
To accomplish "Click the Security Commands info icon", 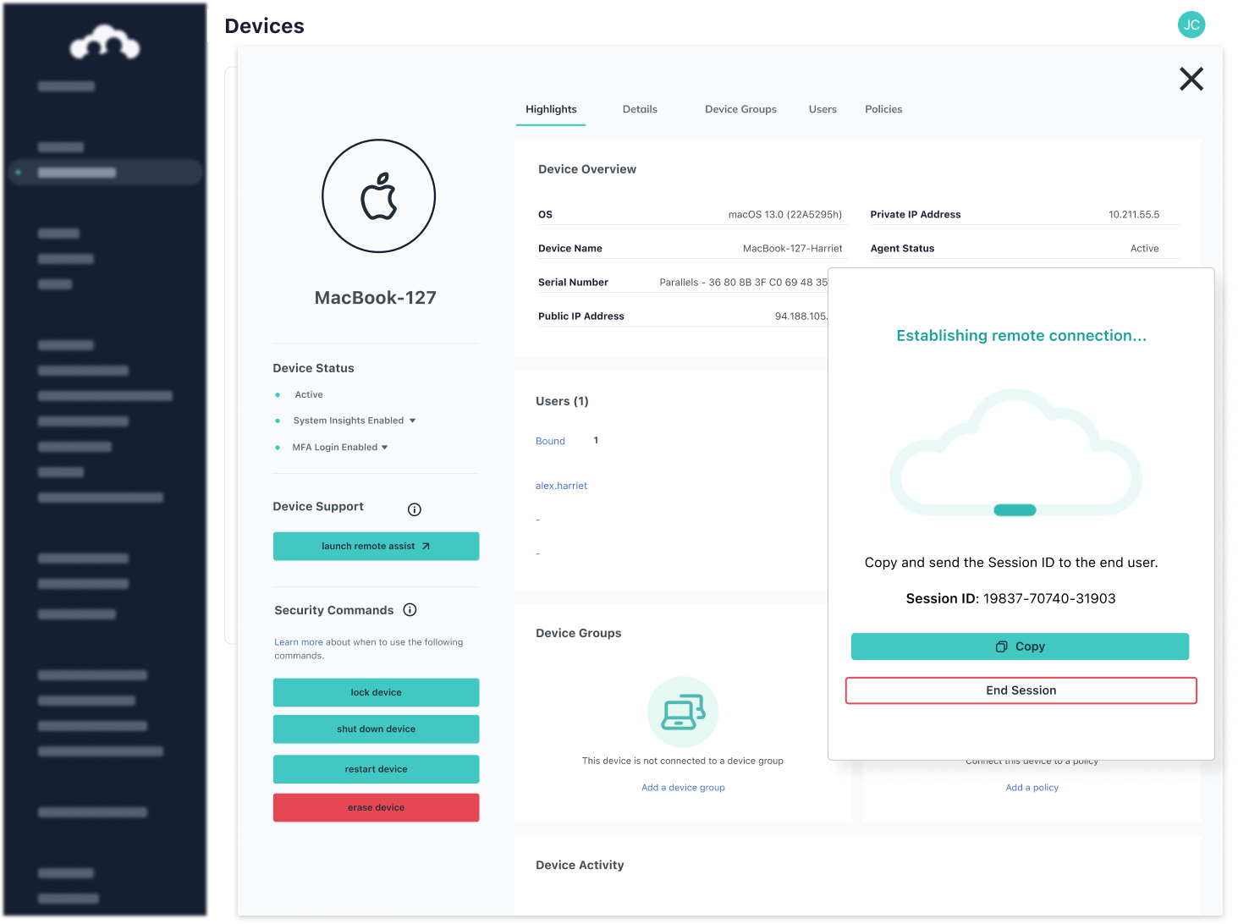I will pyautogui.click(x=410, y=609).
